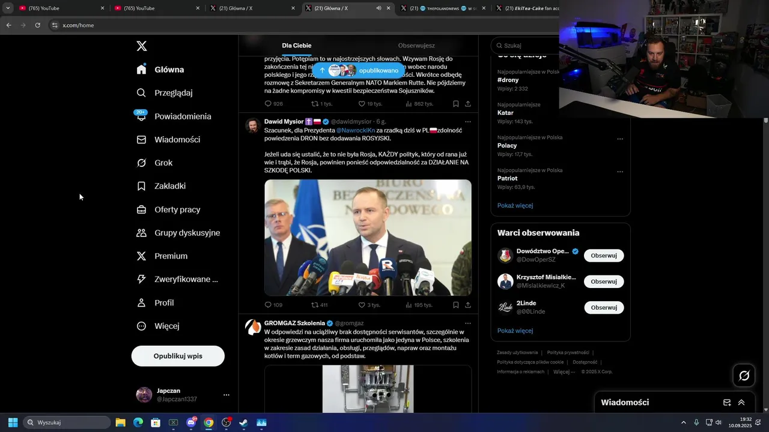Switch to EkiTea-Cake browser tab

click(525, 8)
